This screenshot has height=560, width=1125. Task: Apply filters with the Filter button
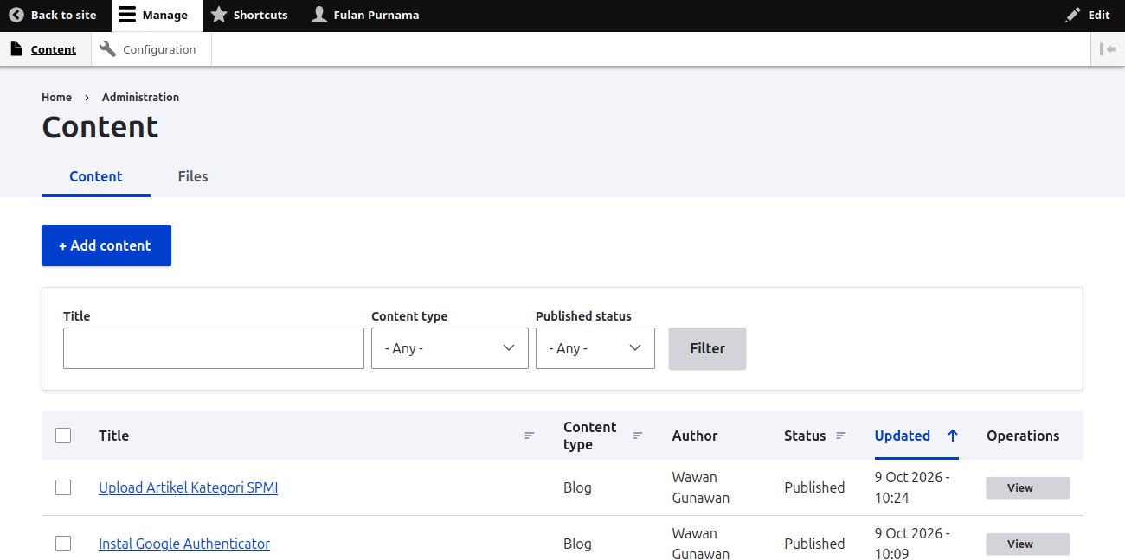pos(707,348)
